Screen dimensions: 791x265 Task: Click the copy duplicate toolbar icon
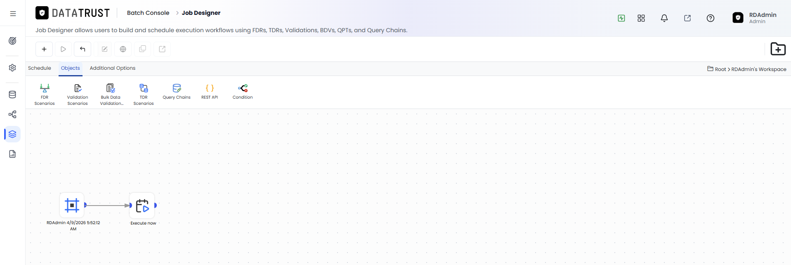click(x=143, y=49)
